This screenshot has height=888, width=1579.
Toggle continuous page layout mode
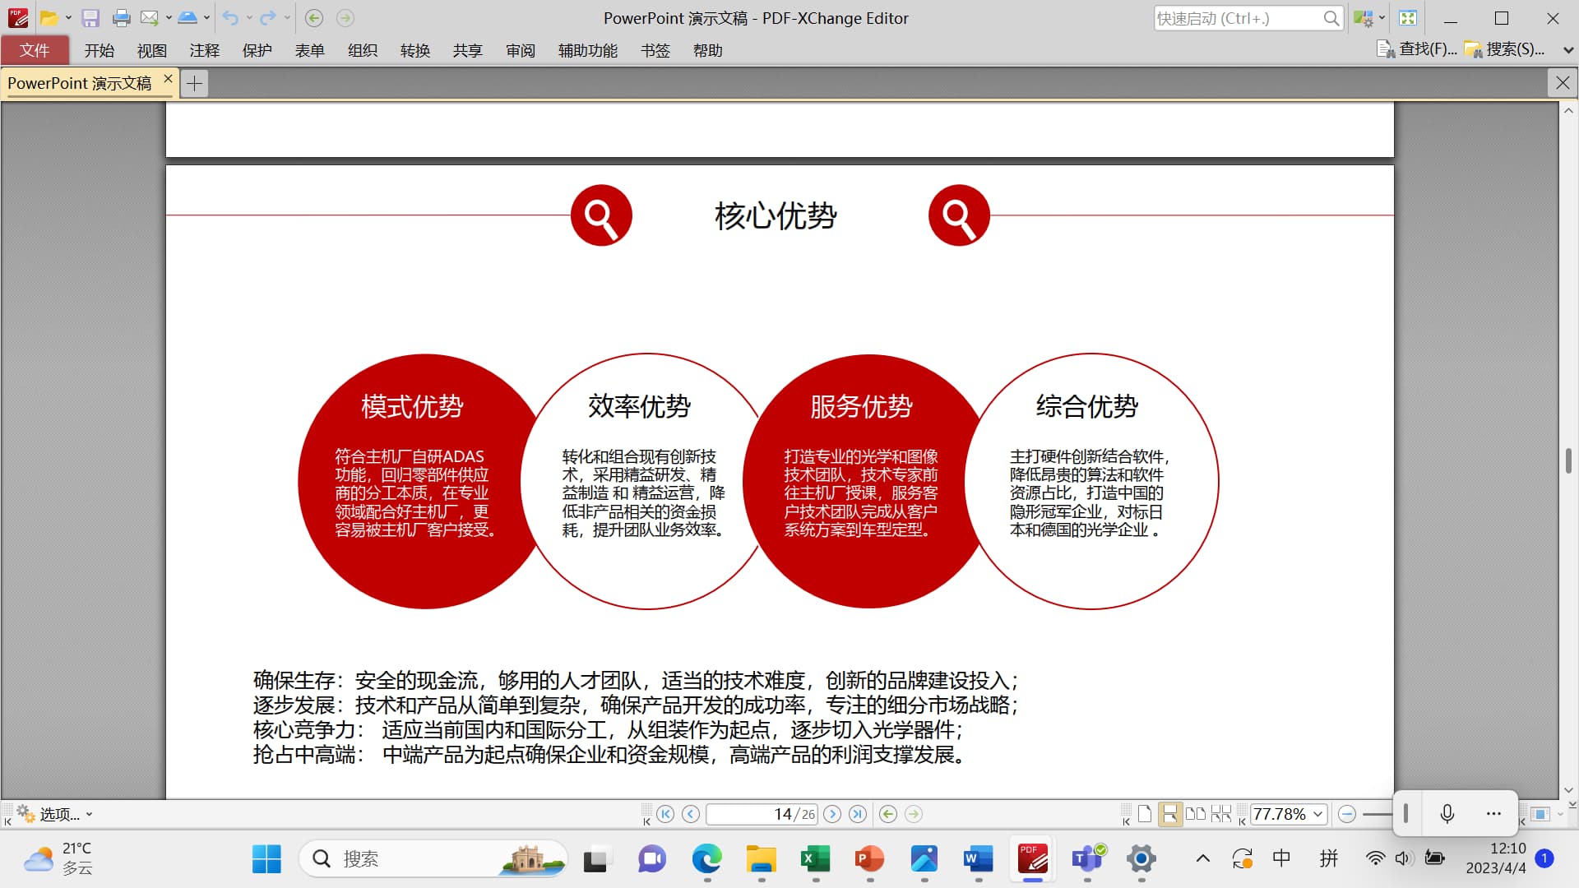point(1169,814)
